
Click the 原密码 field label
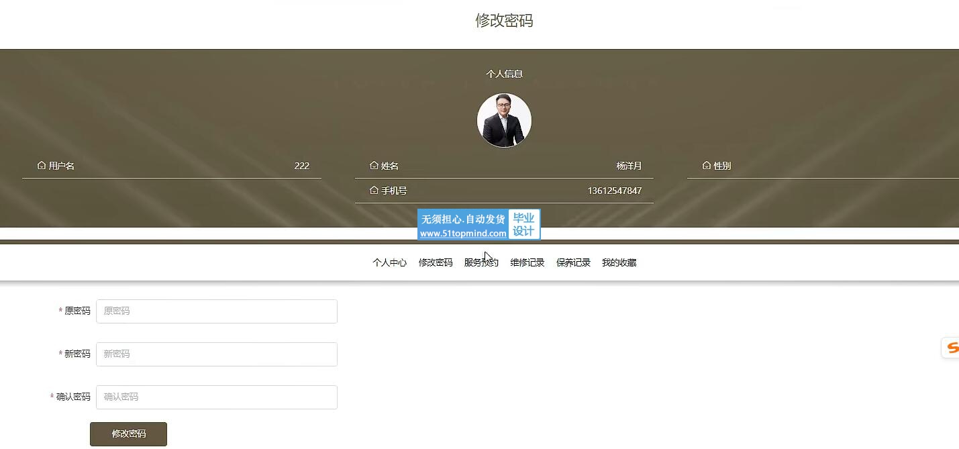(x=77, y=311)
